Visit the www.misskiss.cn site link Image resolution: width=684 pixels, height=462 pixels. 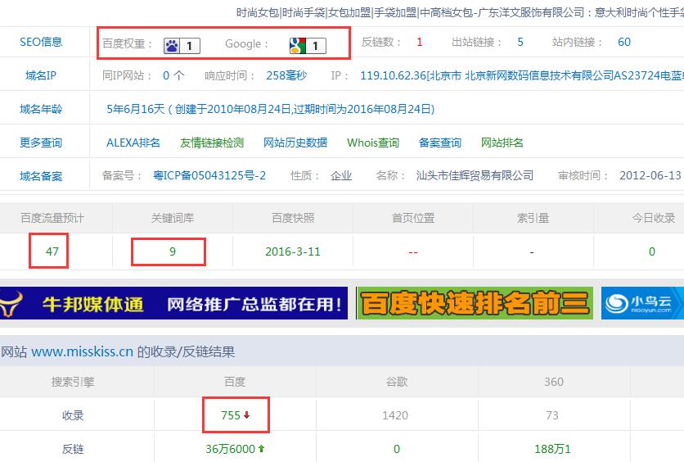coord(82,351)
